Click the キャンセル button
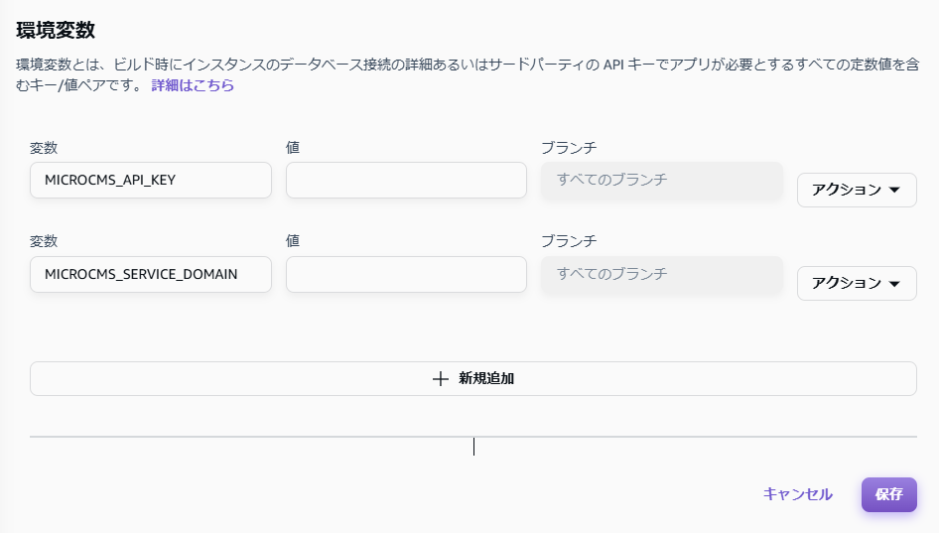This screenshot has width=939, height=533. tap(797, 494)
